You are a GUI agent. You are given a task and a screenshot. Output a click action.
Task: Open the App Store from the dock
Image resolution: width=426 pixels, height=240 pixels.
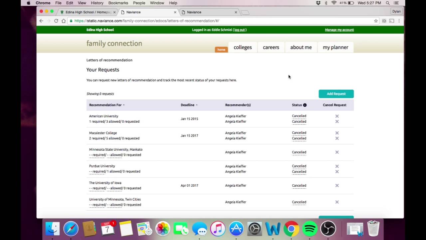tap(236, 229)
